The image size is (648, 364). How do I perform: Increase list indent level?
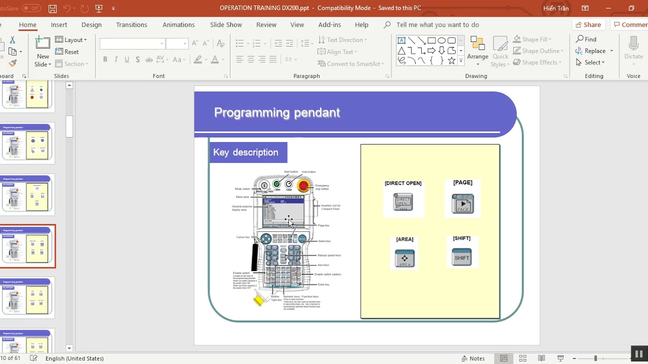[290, 43]
